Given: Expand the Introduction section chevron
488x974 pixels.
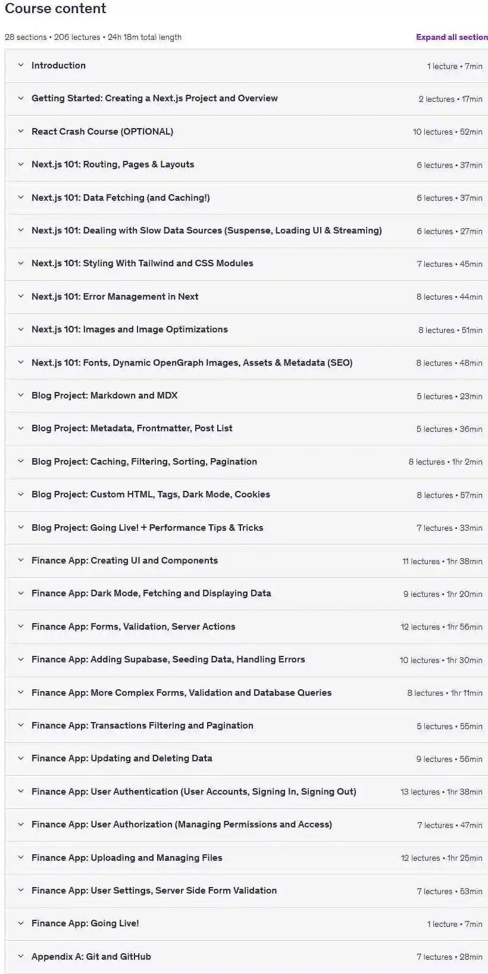Looking at the screenshot, I should pos(21,66).
